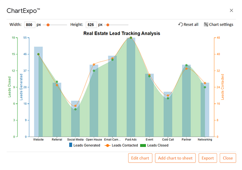Close the ChartExpo dialog with X
Viewport: 242px width, 170px height.
point(232,10)
